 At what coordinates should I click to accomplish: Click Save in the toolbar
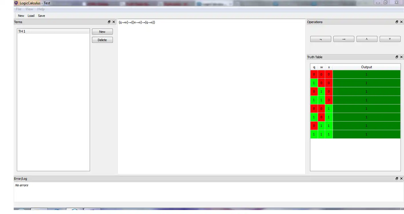coord(41,16)
